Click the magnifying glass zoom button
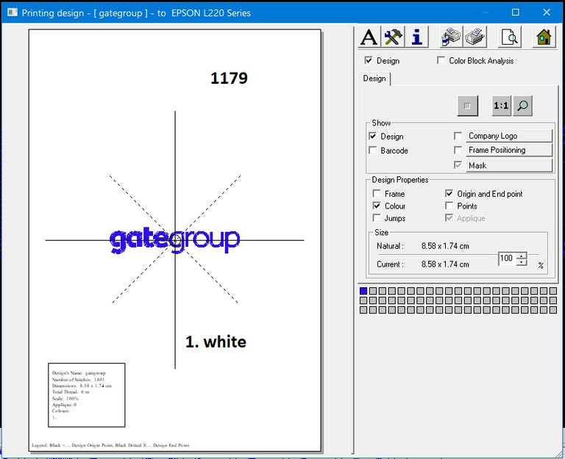Screen dimensions: 565x459 pyautogui.click(x=522, y=106)
